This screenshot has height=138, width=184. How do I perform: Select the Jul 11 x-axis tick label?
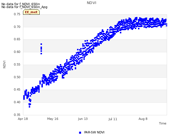[x=113, y=119]
